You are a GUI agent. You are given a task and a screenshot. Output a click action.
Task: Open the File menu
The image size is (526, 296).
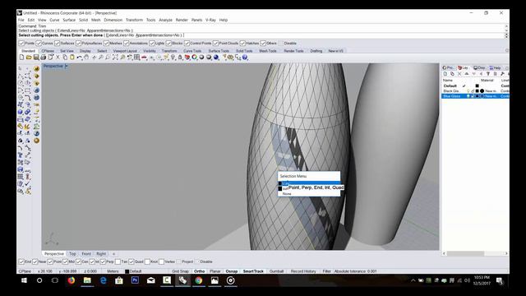[x=21, y=20]
